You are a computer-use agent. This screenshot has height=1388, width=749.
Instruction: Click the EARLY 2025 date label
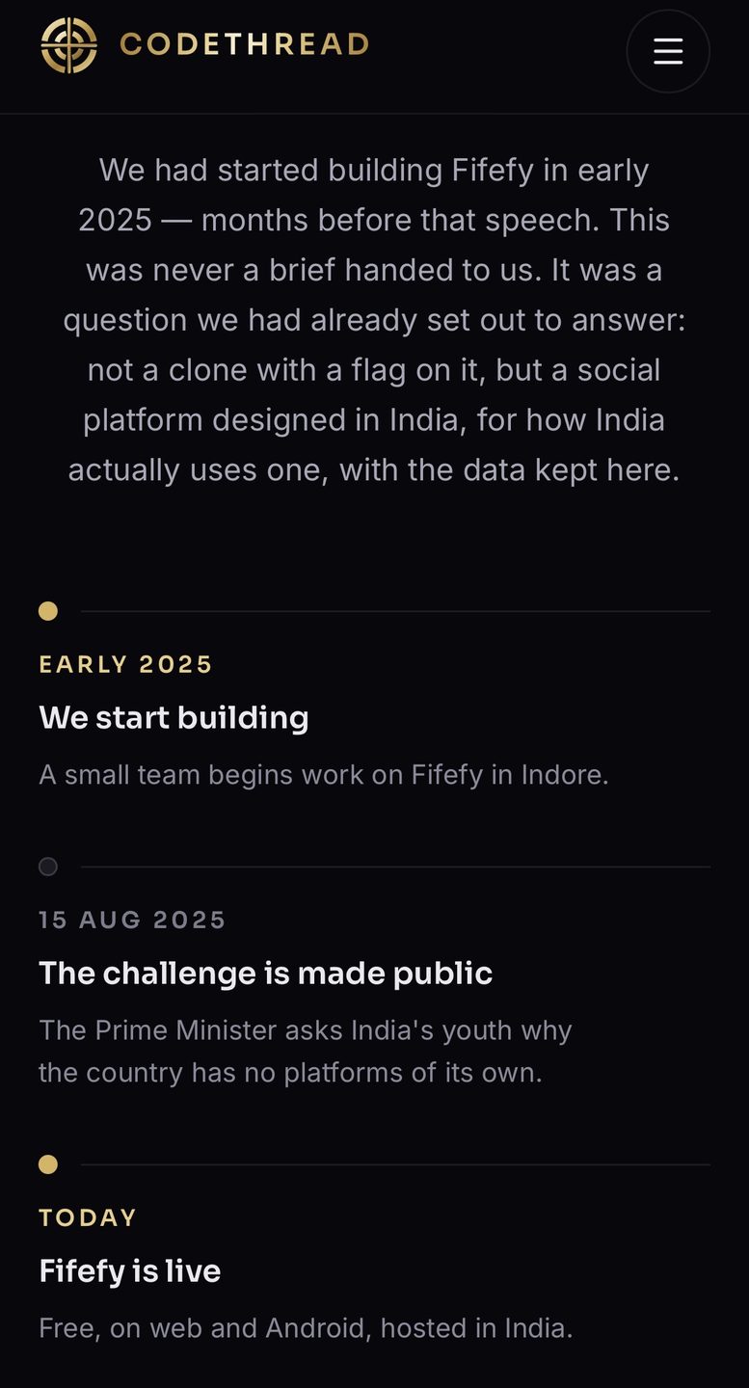125,664
